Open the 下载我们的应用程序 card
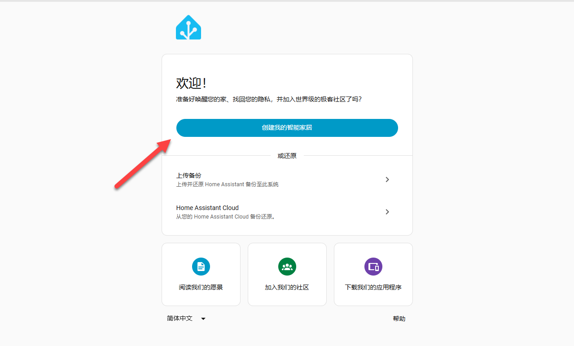This screenshot has width=574, height=346. (x=373, y=274)
